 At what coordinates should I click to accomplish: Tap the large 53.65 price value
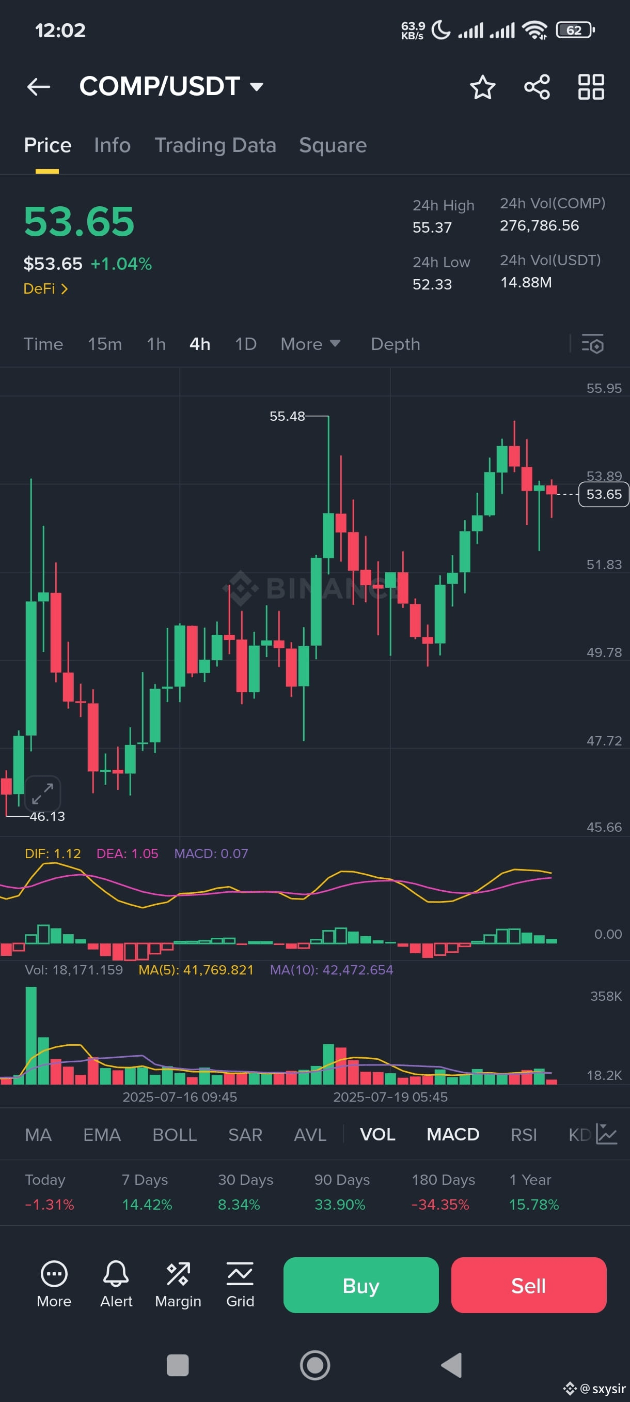(x=79, y=222)
